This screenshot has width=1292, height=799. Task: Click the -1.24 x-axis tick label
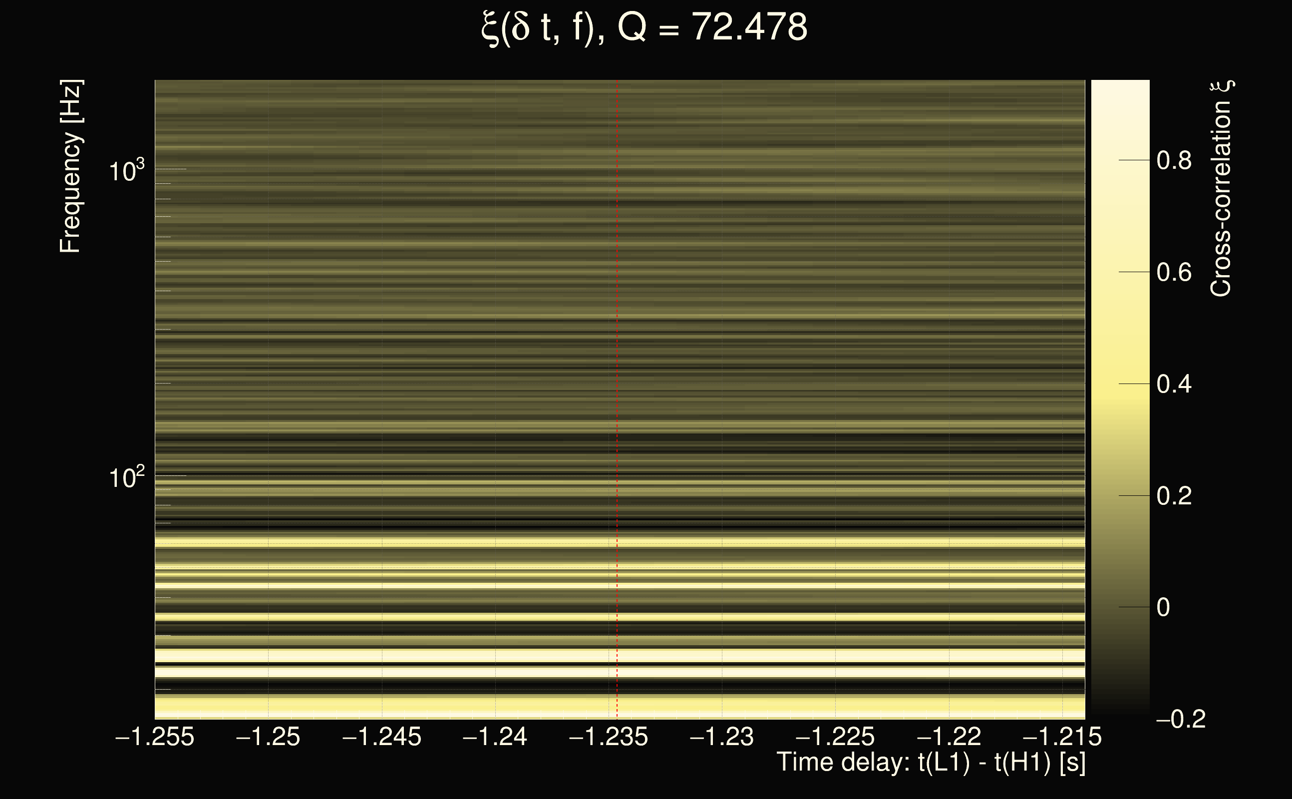point(495,737)
